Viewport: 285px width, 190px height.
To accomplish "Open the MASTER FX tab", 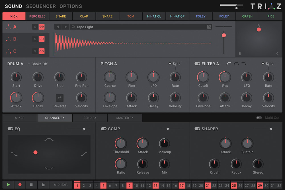I will pyautogui.click(x=125, y=118).
